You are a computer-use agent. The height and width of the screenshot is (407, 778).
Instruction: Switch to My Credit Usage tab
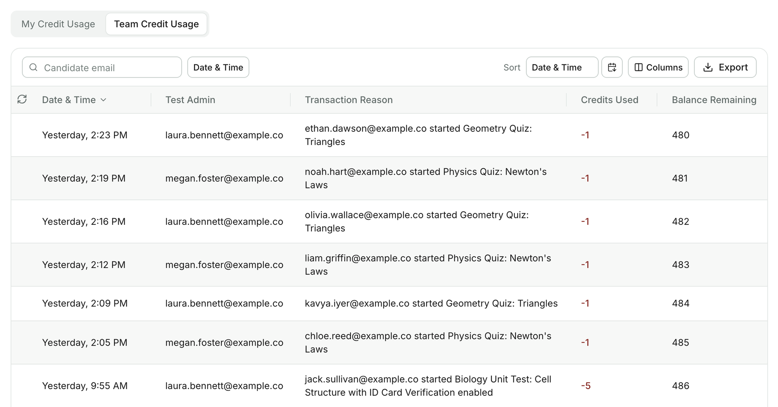58,24
